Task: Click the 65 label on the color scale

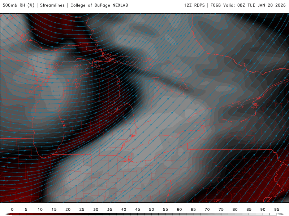Action: 193,210
